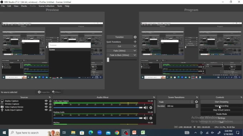Expand the Fade (300ms) transition dropdown

point(135,50)
